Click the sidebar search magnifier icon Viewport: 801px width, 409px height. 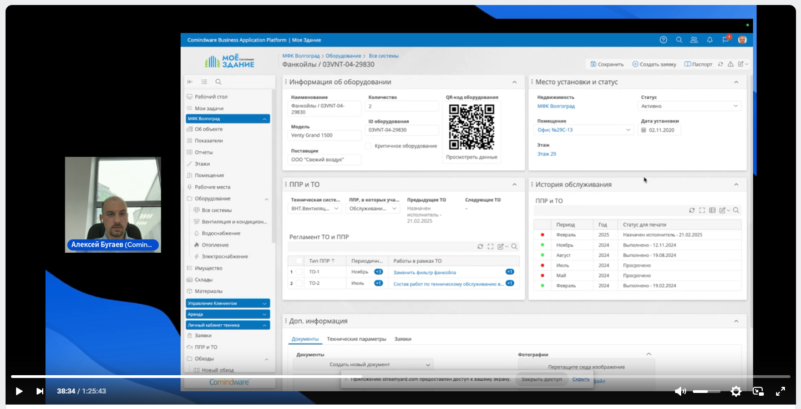pos(219,81)
